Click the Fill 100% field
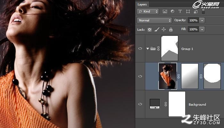 [193, 29]
